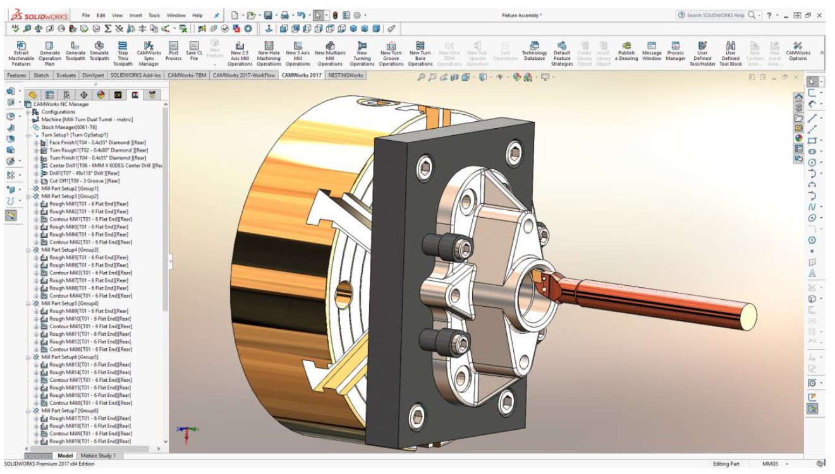Screen dimensions: 835x474
Task: Pin the menu bar with the pushpin
Action: 217,15
